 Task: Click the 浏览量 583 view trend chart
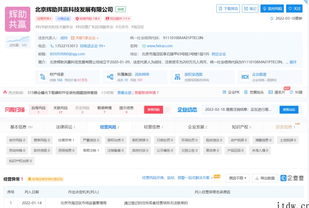[x=18, y=42]
